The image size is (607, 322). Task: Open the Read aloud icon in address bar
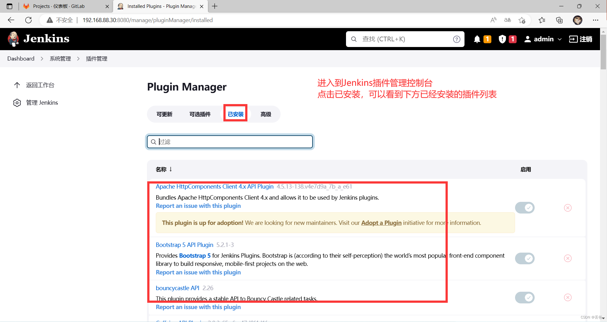[x=493, y=20]
